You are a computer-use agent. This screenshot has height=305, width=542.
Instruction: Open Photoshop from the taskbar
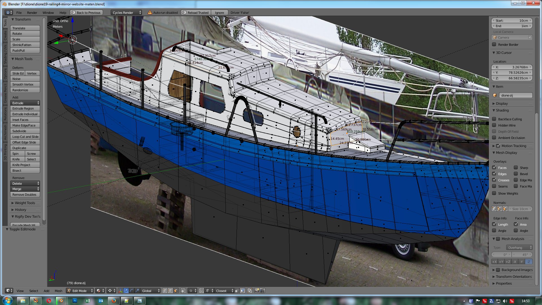[75, 301]
